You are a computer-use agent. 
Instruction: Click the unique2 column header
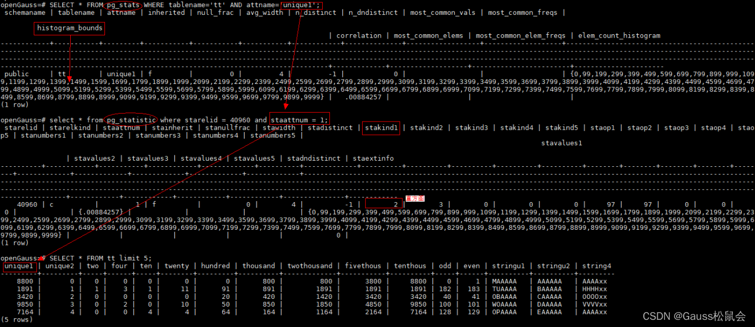click(x=60, y=266)
